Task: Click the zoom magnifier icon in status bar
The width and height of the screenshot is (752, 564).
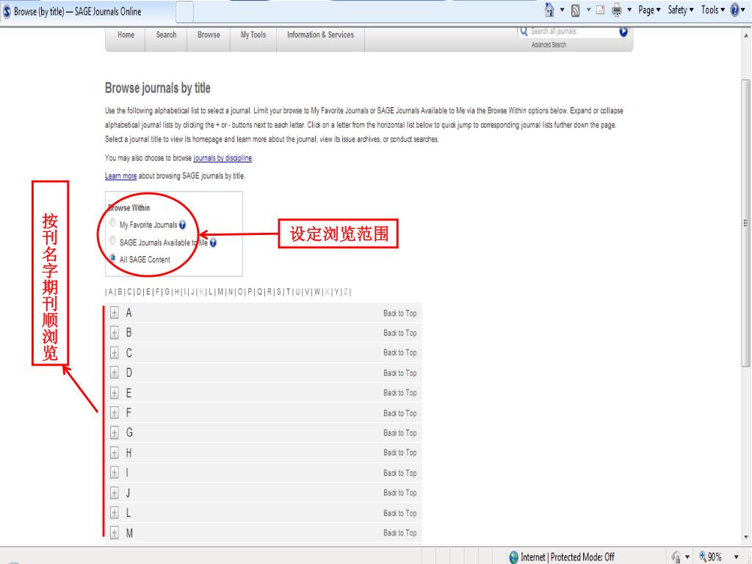Action: [703, 557]
